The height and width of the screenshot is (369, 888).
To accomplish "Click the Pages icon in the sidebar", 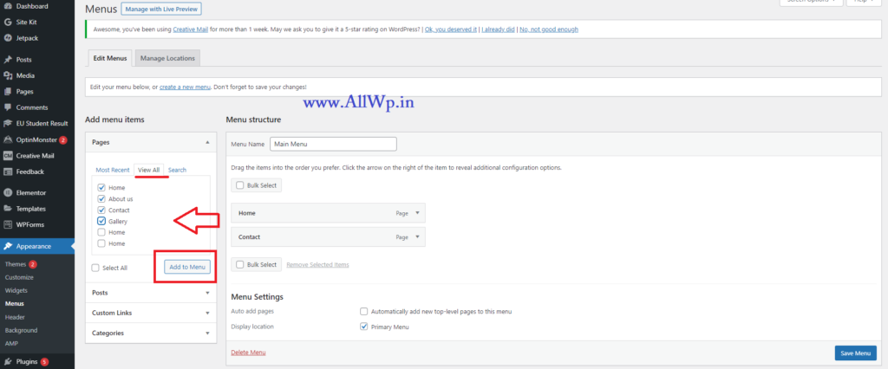I will (8, 91).
